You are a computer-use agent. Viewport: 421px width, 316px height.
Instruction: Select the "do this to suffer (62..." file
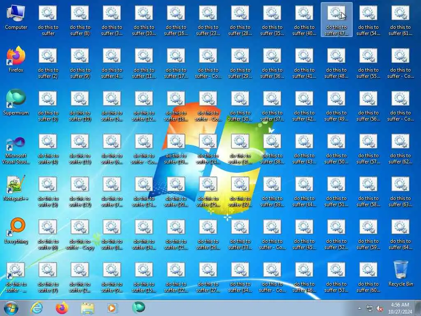click(x=400, y=149)
